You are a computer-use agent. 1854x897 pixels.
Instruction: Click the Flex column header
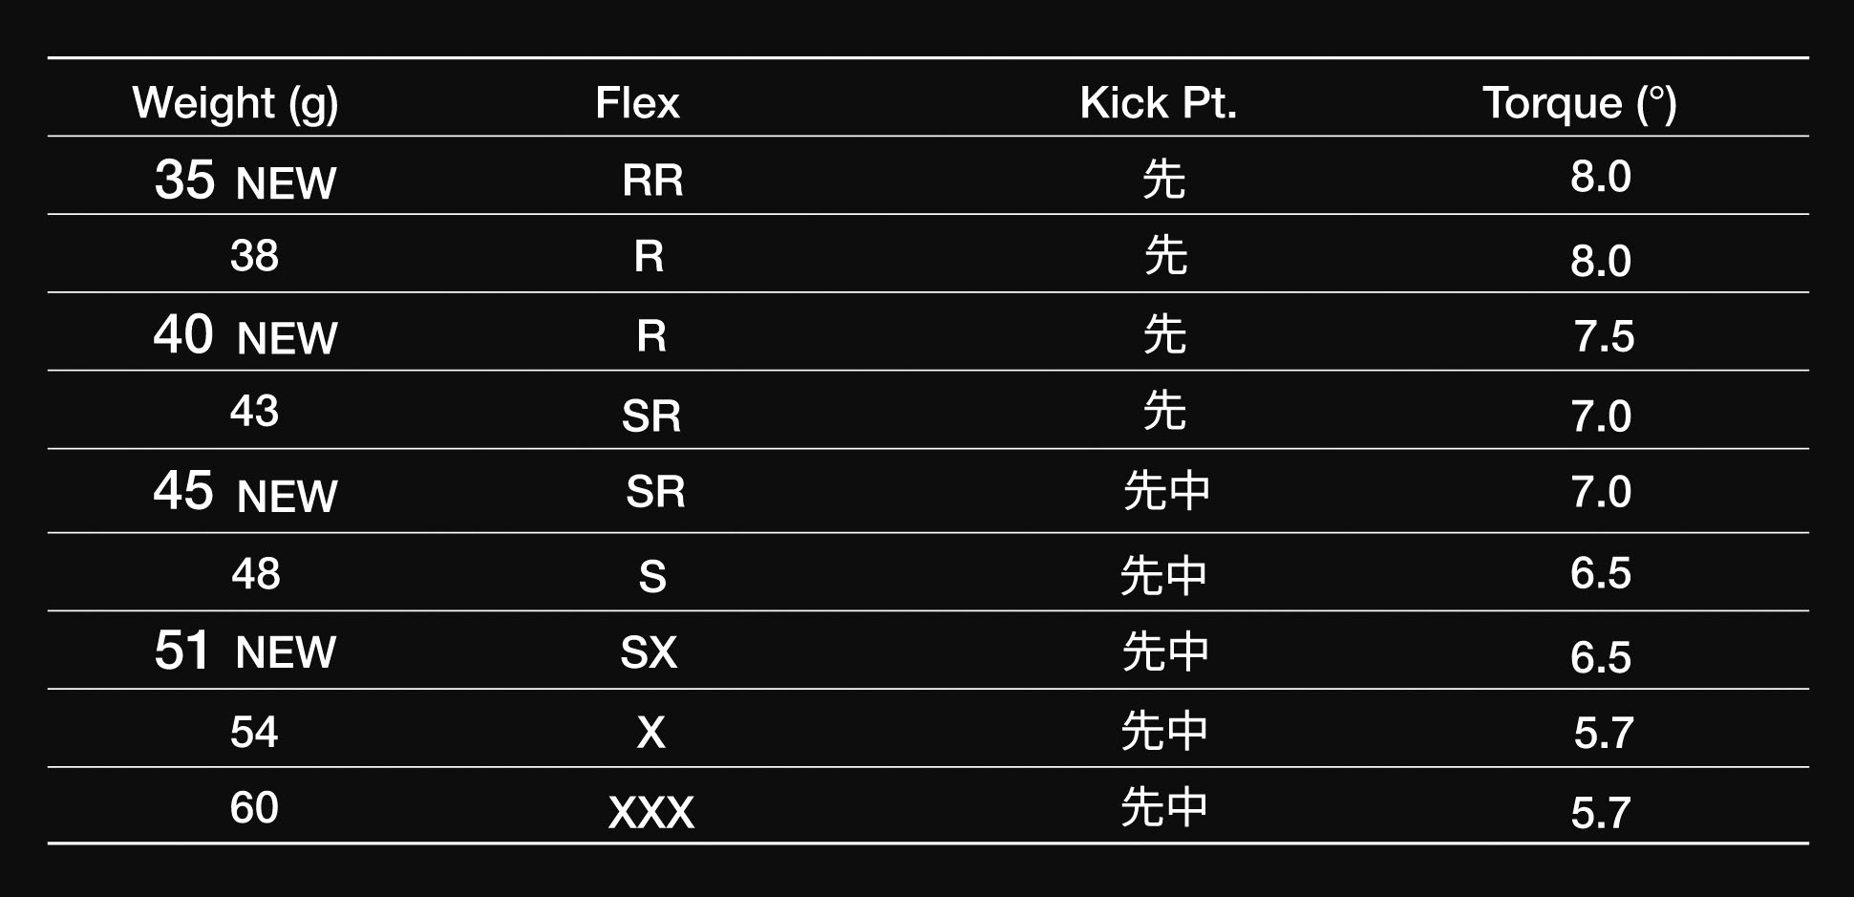pyautogui.click(x=637, y=102)
